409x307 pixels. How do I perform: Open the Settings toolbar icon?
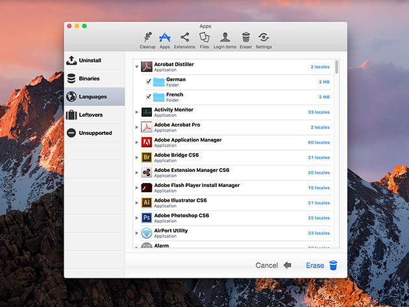(x=264, y=40)
